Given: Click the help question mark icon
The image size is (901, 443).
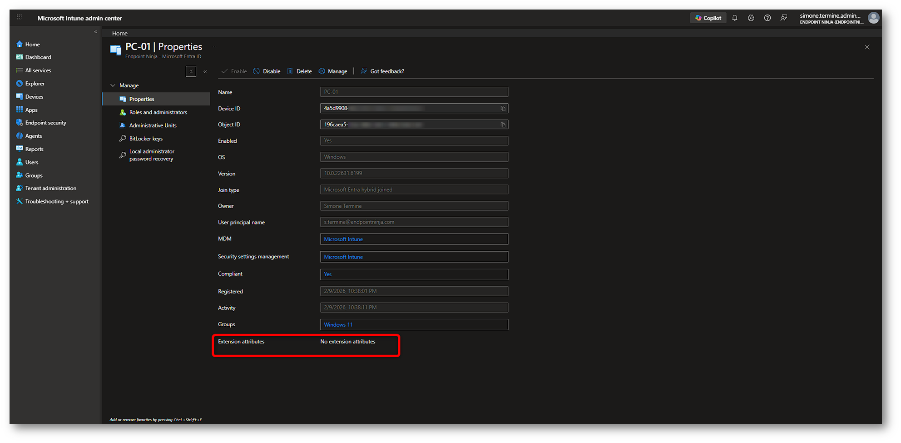Looking at the screenshot, I should point(767,18).
